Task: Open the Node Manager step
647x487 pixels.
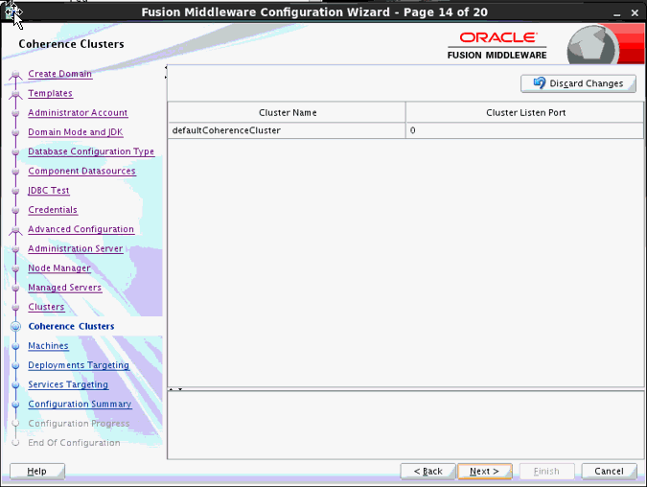Action: [x=59, y=267]
